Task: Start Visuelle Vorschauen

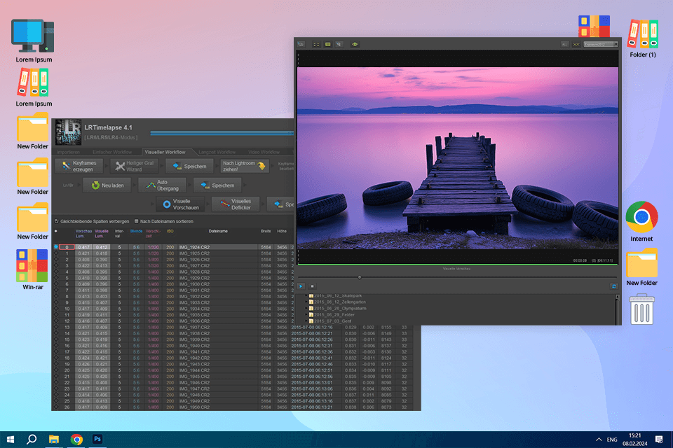Action: coord(181,204)
